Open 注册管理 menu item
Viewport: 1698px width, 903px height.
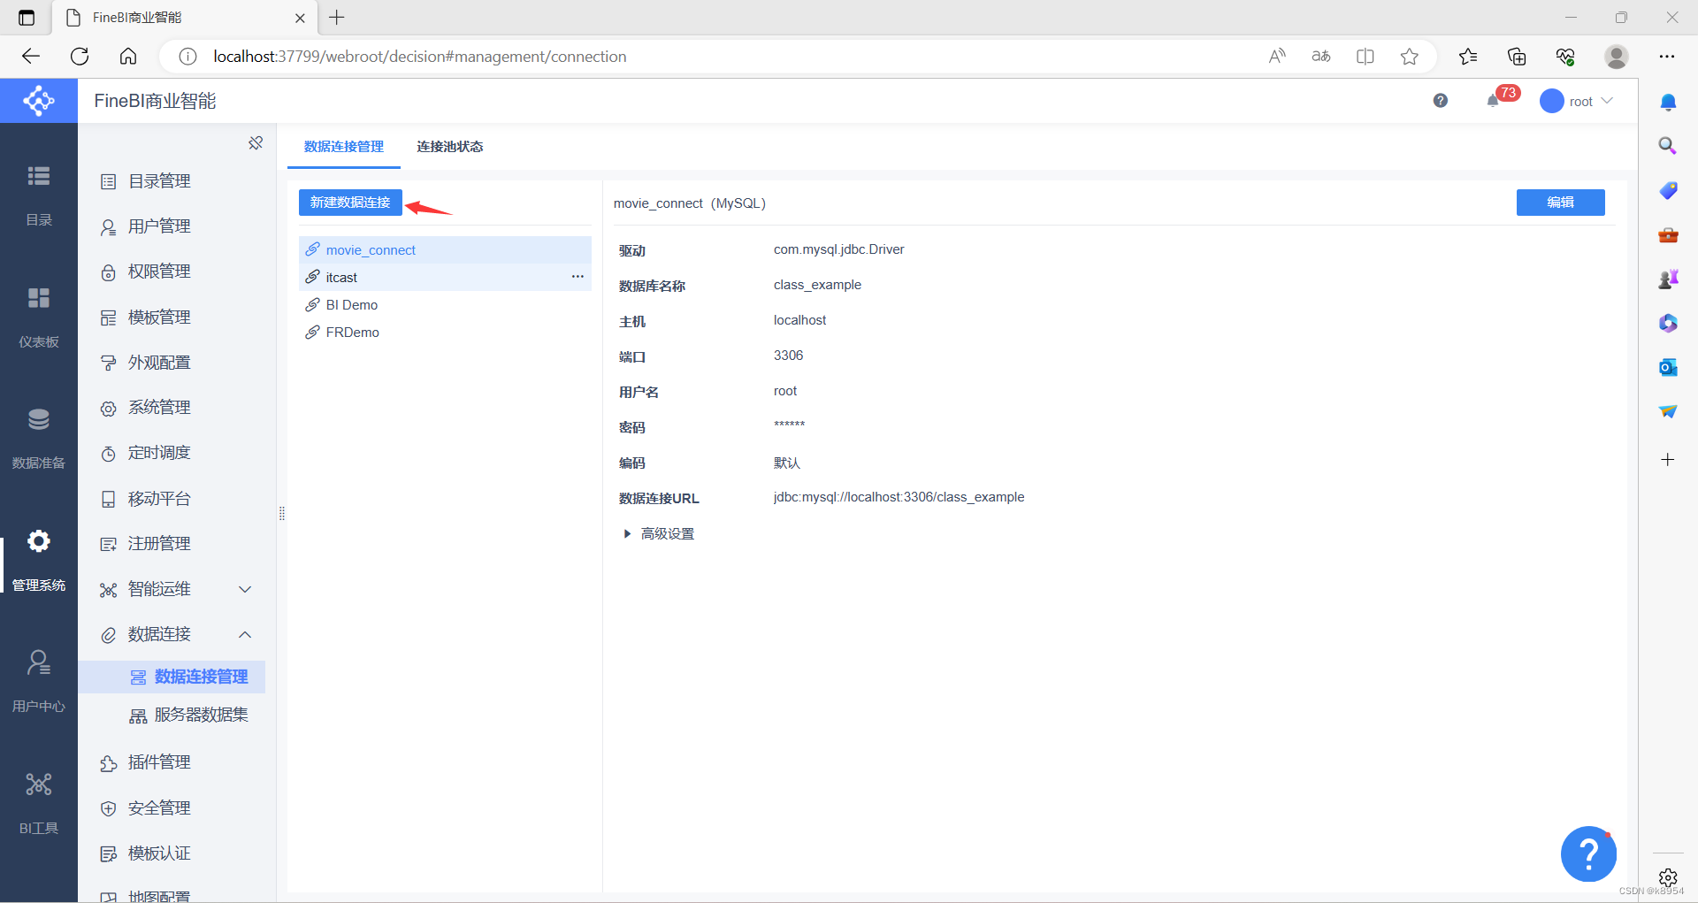click(159, 544)
